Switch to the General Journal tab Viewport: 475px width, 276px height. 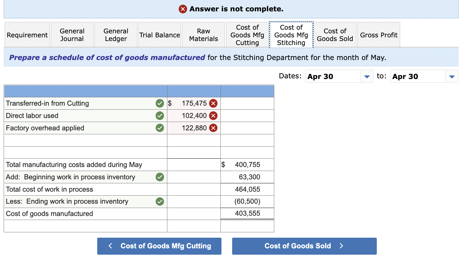click(x=72, y=34)
